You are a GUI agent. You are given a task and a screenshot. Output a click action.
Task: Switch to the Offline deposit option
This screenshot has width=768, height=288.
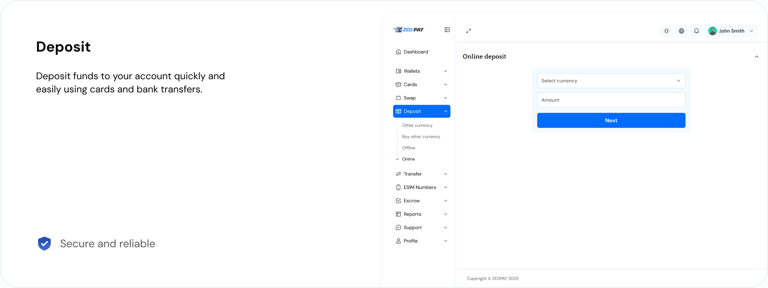408,148
